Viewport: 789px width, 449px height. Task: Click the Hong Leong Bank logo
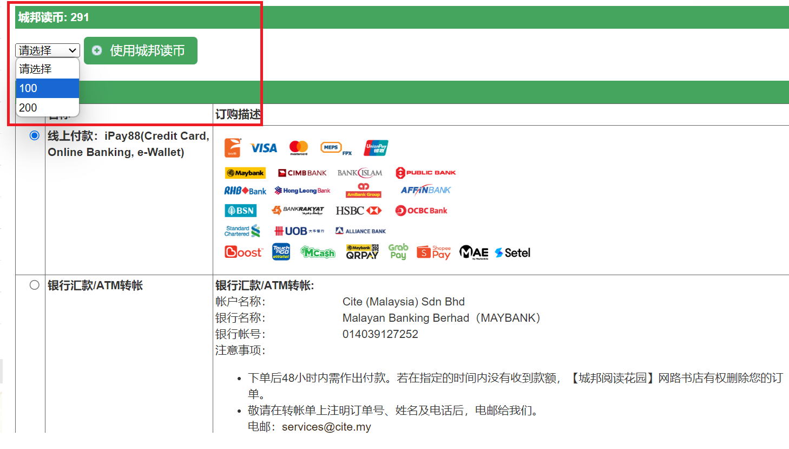[x=303, y=191]
